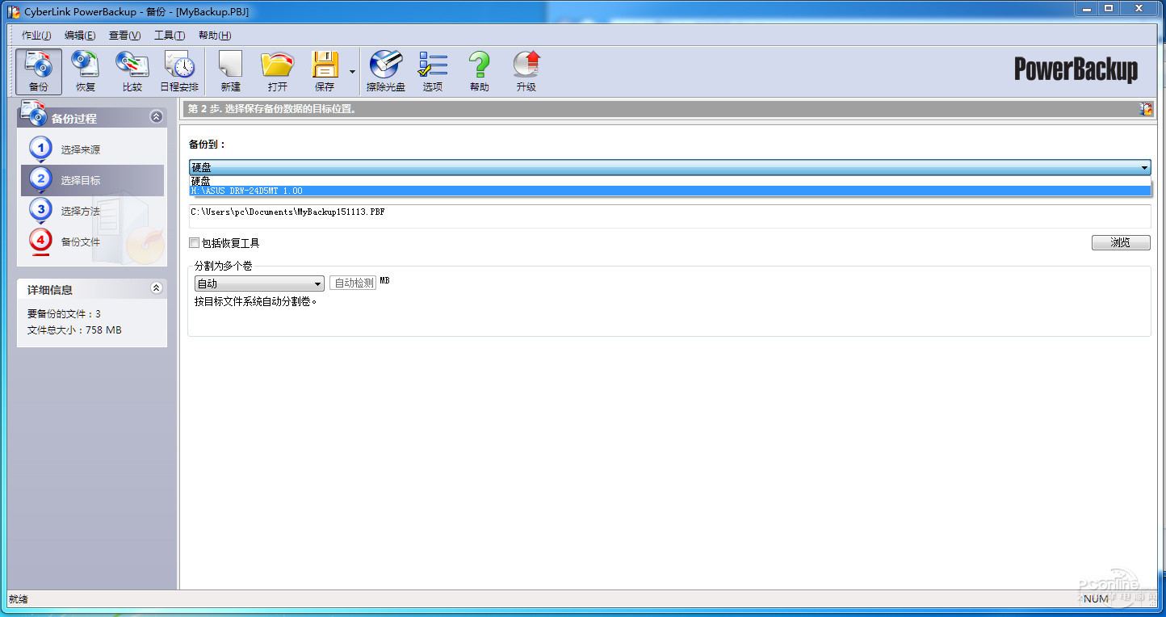The width and height of the screenshot is (1166, 617).
Task: Click the application icon in title bar
Action: tap(14, 11)
